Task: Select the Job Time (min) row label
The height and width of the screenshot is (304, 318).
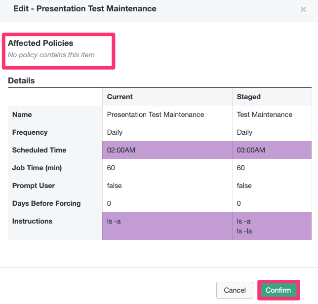Action: [x=36, y=168]
